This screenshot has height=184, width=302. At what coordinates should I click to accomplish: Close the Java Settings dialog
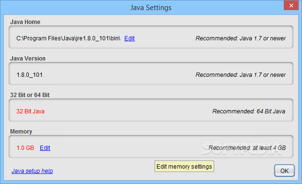pos(291,6)
